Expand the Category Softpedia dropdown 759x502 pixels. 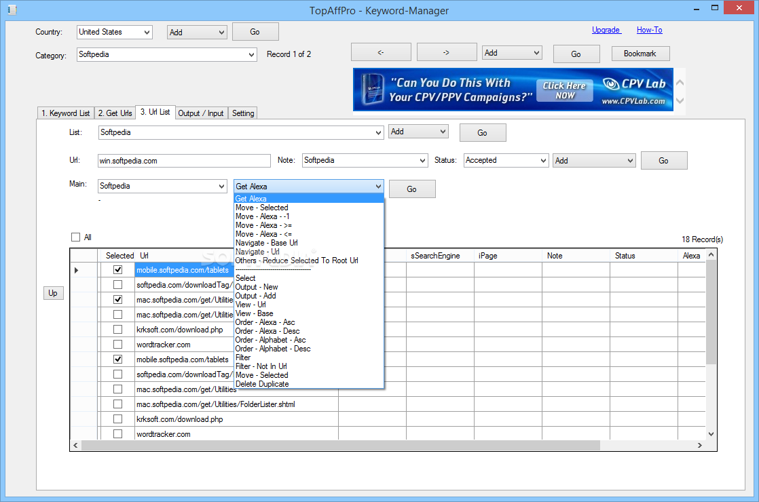point(251,55)
